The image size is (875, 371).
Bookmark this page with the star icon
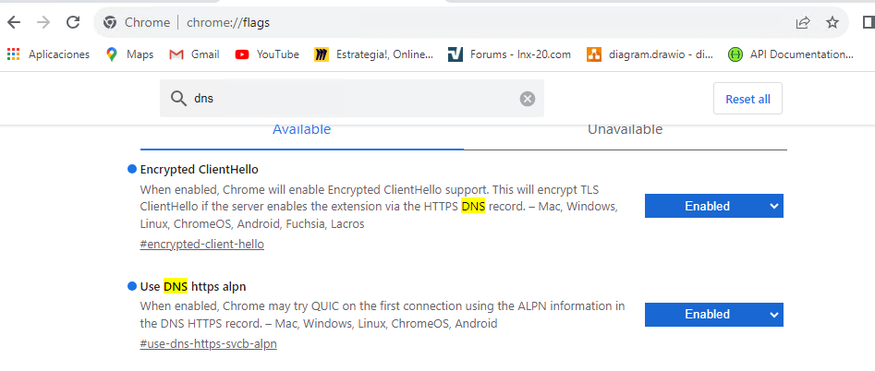[x=832, y=22]
